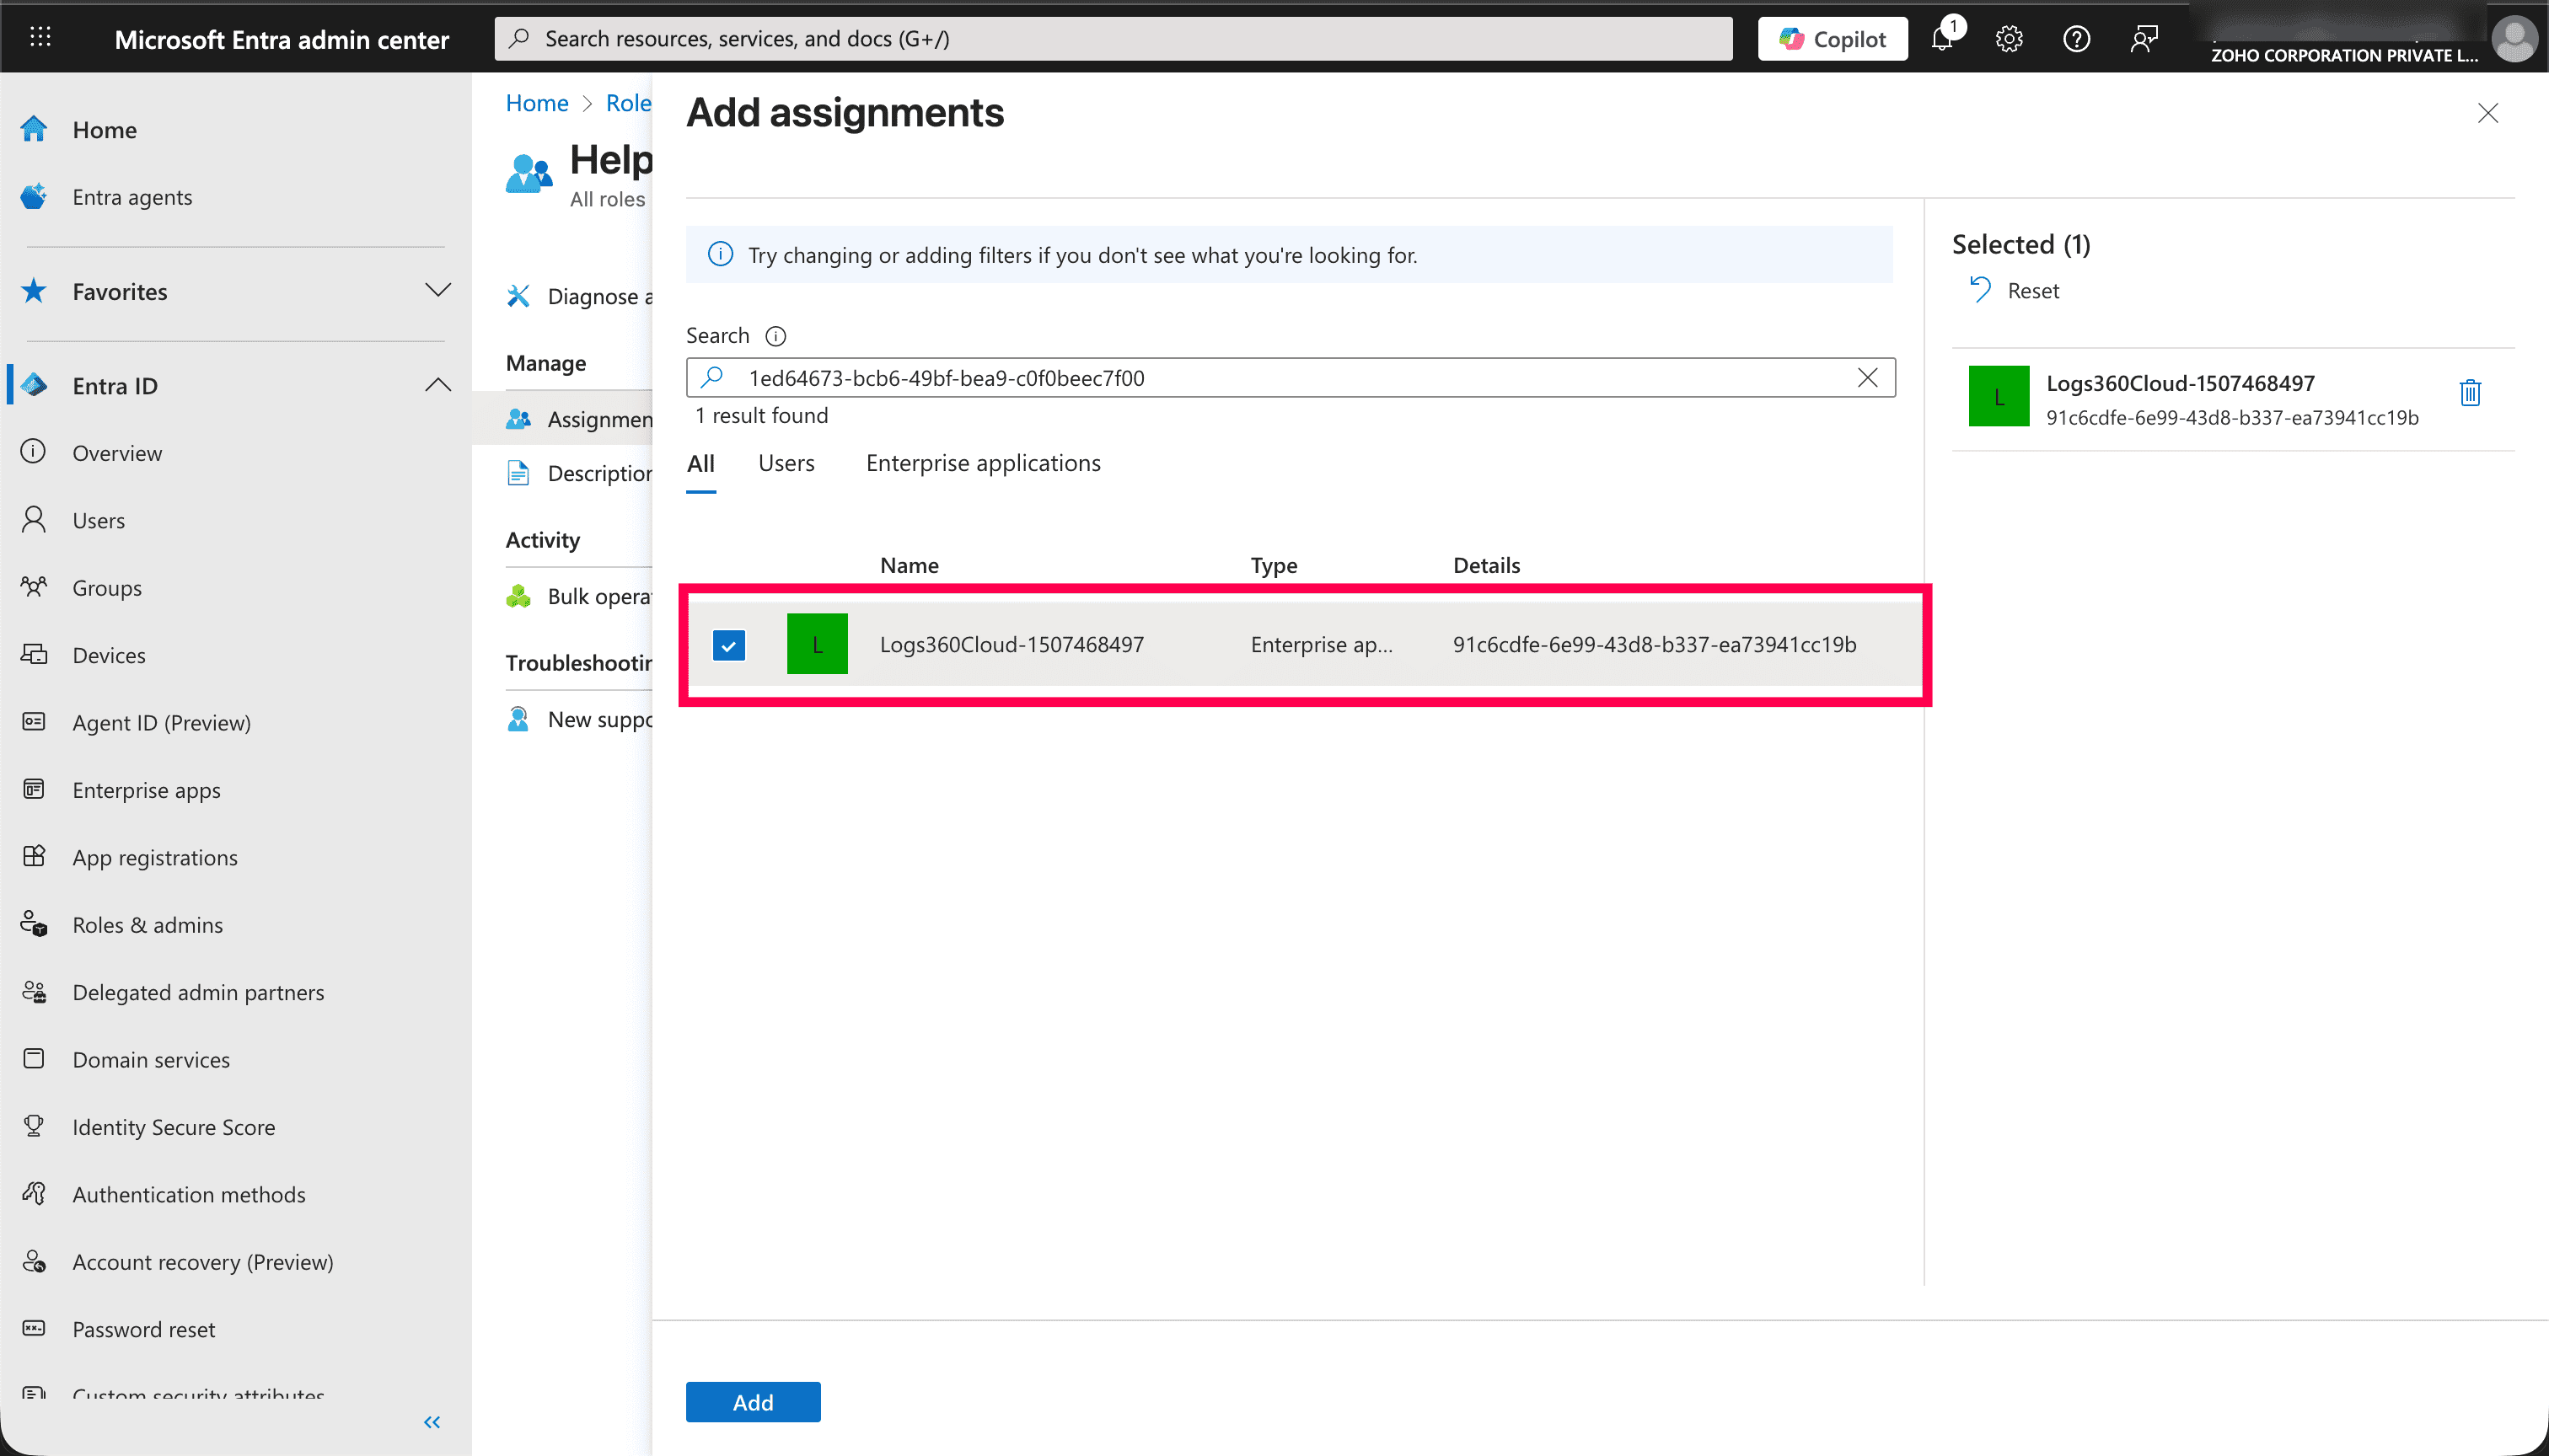Click the assignments search field
The height and width of the screenshot is (1456, 2549).
[1291, 377]
